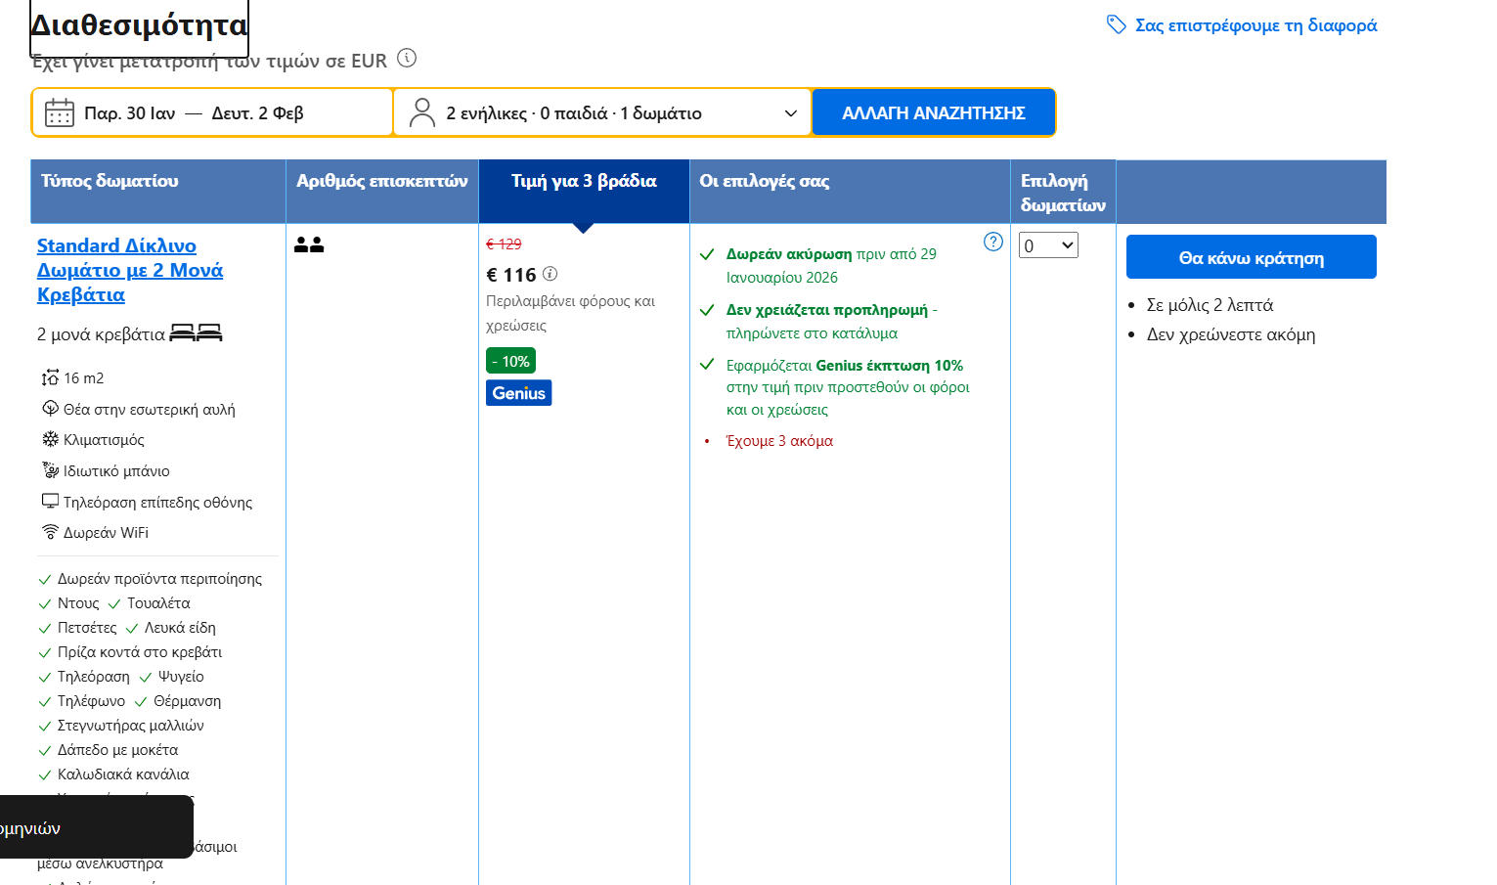This screenshot has height=885, width=1497.
Task: Click the guests person icon
Action: [422, 113]
